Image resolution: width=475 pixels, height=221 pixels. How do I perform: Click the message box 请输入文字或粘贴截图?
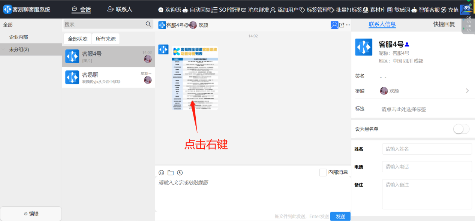[x=253, y=195]
